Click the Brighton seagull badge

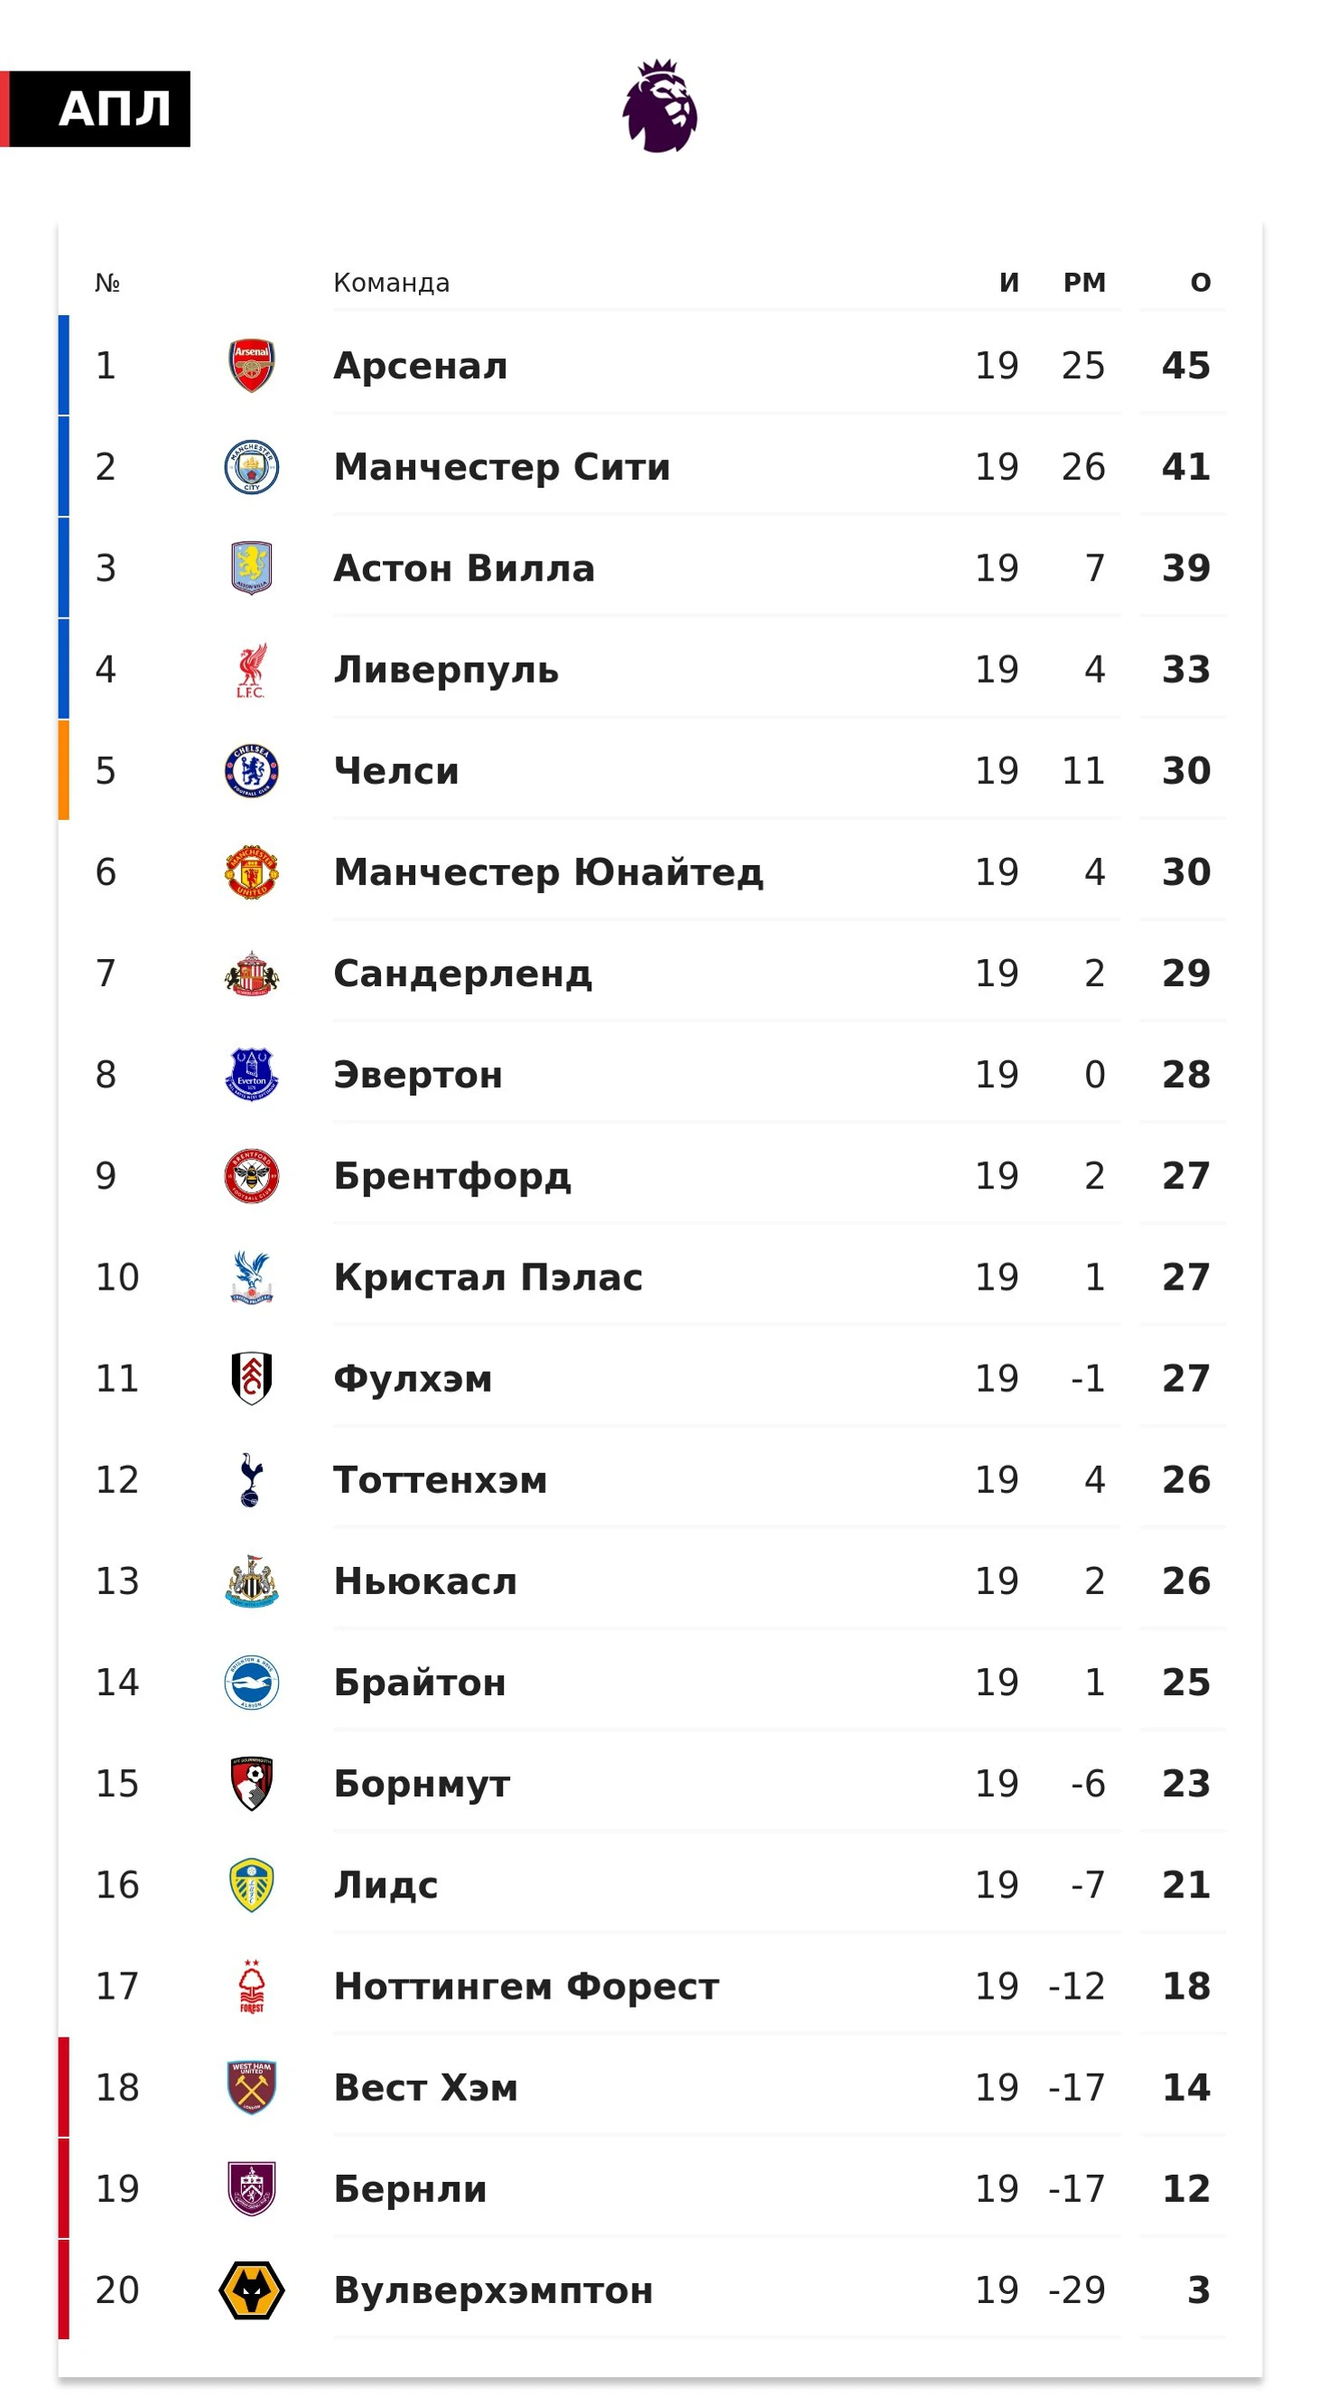[251, 1683]
